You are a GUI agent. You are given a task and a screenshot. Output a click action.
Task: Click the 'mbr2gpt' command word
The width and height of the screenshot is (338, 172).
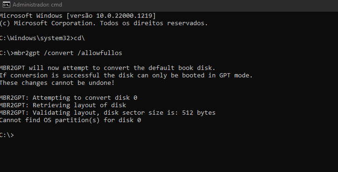tap(27, 53)
